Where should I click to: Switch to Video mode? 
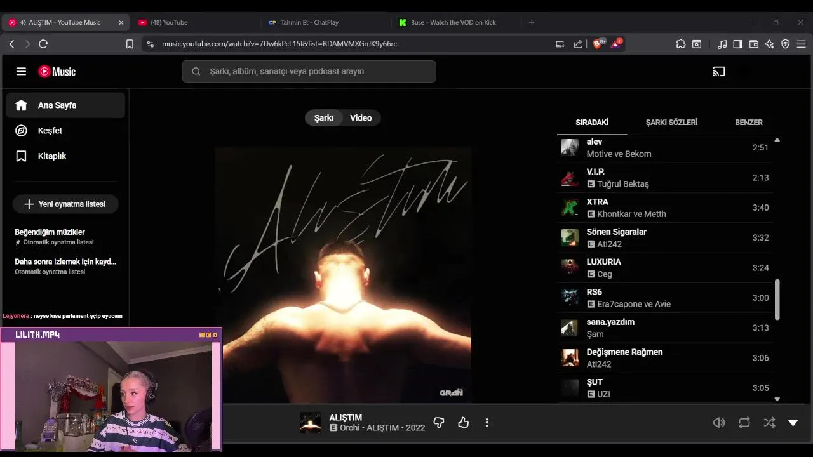point(361,118)
